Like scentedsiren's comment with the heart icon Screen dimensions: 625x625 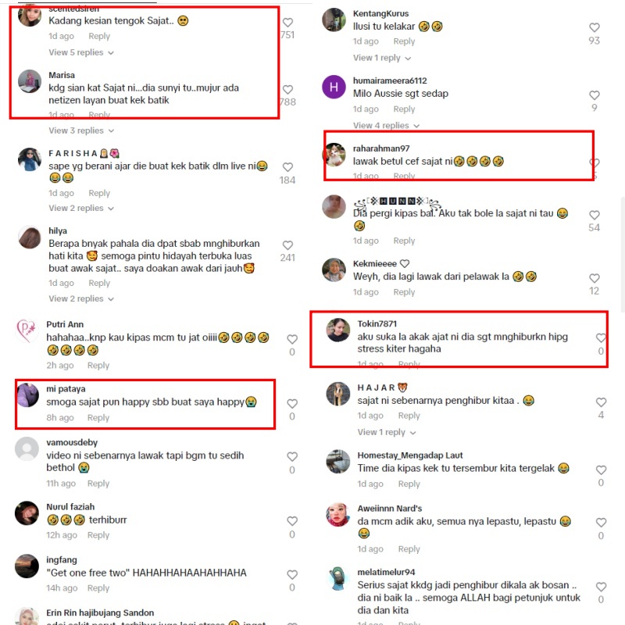(287, 23)
